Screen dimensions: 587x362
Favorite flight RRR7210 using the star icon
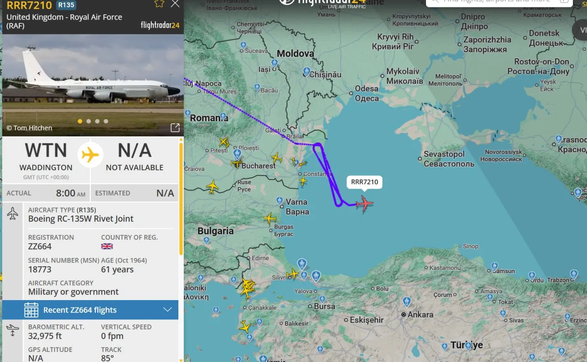point(159,5)
